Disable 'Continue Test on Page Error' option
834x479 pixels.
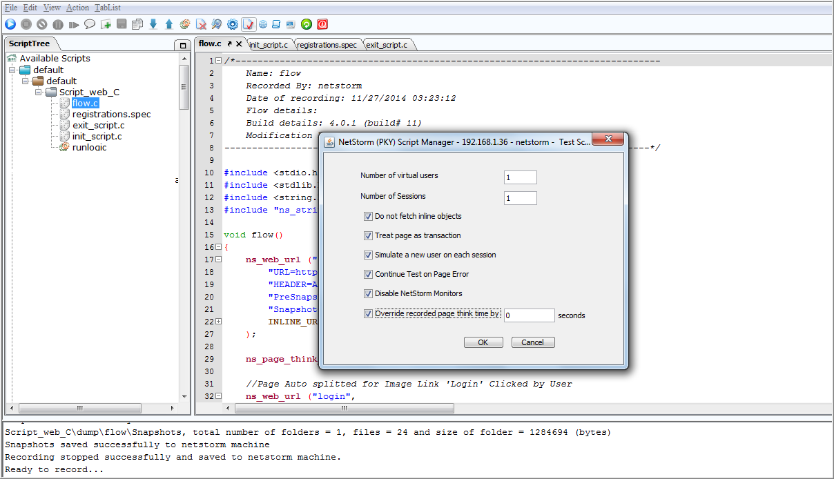(x=368, y=274)
